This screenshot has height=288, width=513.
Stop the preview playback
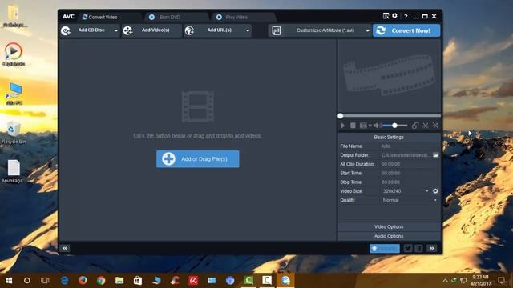pyautogui.click(x=353, y=126)
